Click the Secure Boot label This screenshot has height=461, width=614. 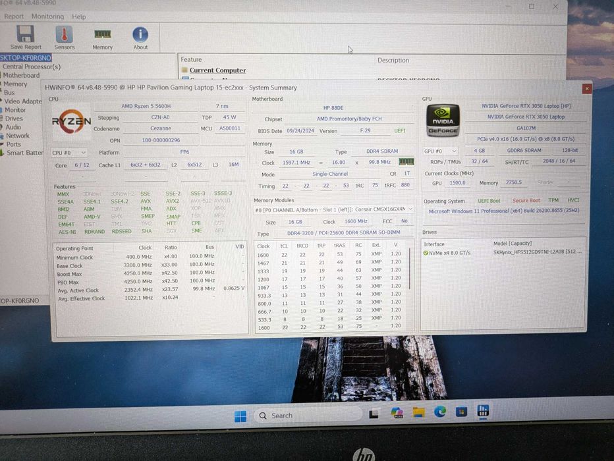526,200
